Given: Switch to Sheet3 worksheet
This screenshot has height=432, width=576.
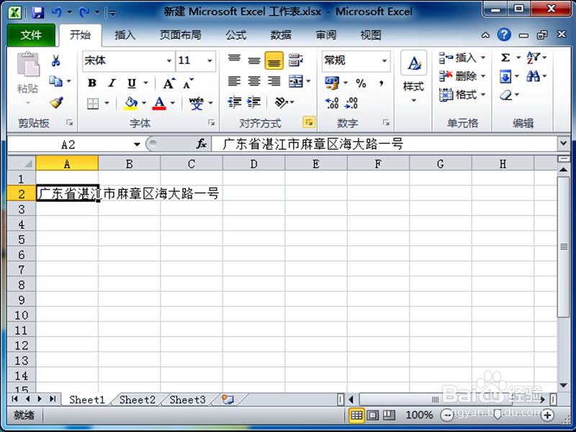Looking at the screenshot, I should (187, 400).
